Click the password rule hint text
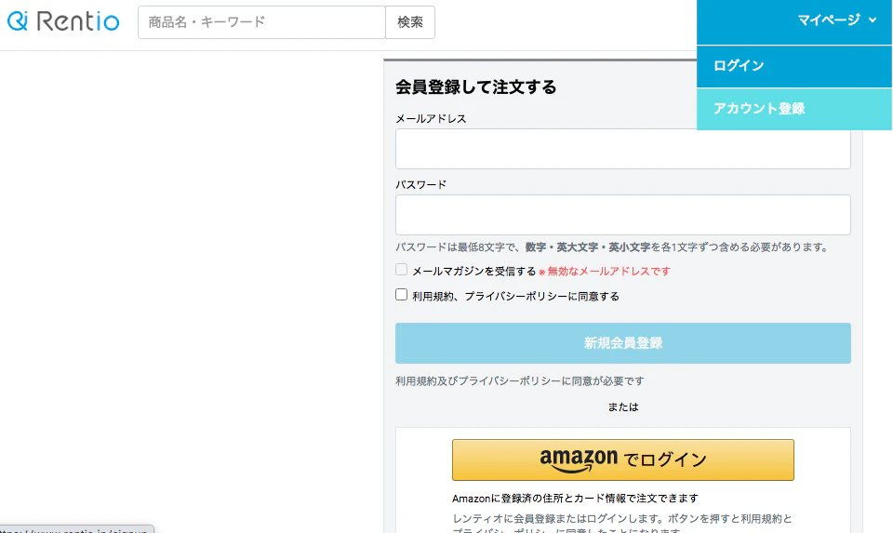 (x=612, y=247)
